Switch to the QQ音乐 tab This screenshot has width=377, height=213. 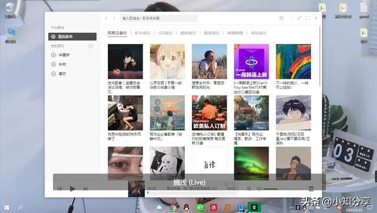pyautogui.click(x=166, y=33)
